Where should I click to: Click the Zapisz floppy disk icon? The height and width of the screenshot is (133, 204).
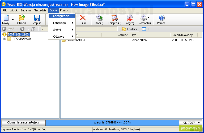37,18
